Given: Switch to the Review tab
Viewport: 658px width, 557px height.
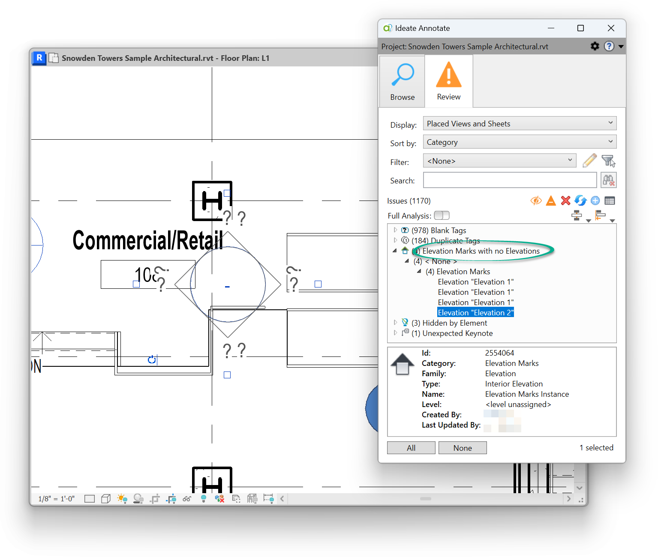Looking at the screenshot, I should click(x=449, y=81).
